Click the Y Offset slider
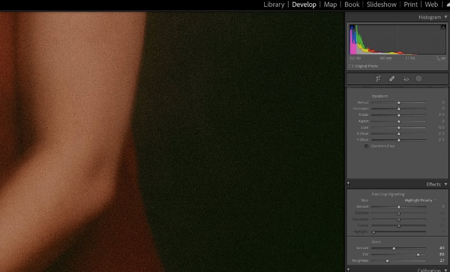Image resolution: width=450 pixels, height=272 pixels. pos(399,140)
